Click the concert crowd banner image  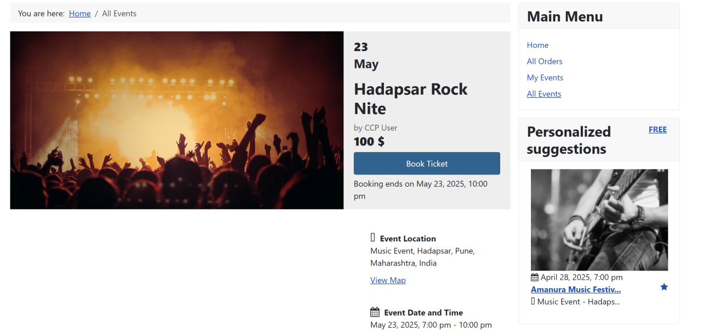coord(177,120)
